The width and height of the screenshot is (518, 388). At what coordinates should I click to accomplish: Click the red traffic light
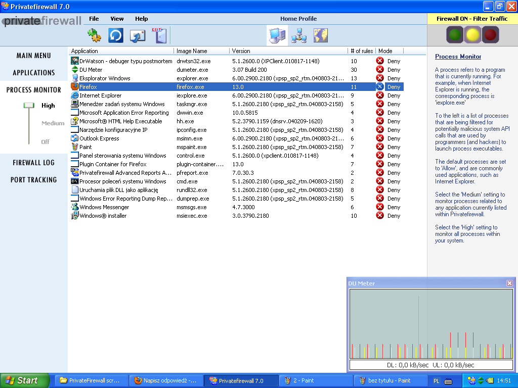(490, 35)
